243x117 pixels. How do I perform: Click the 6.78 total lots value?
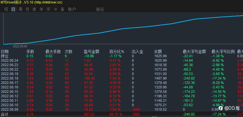[x=30, y=114]
